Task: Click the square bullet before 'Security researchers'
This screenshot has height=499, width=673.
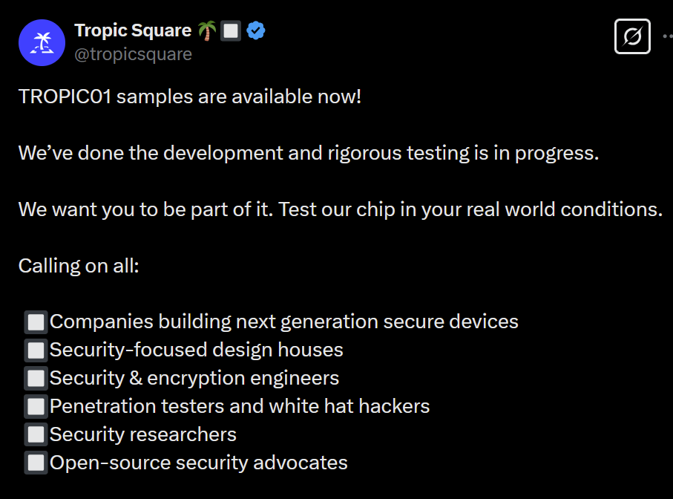Action: tap(36, 434)
